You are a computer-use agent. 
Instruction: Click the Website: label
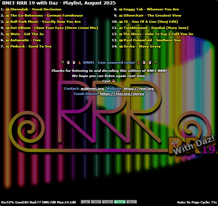(114, 89)
